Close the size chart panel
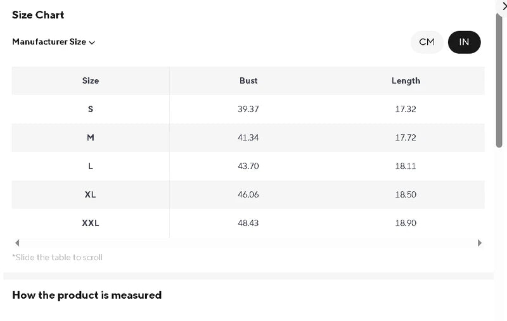 coord(503,6)
